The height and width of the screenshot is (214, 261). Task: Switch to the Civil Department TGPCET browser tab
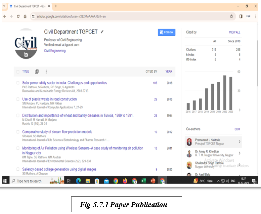(x=28, y=6)
